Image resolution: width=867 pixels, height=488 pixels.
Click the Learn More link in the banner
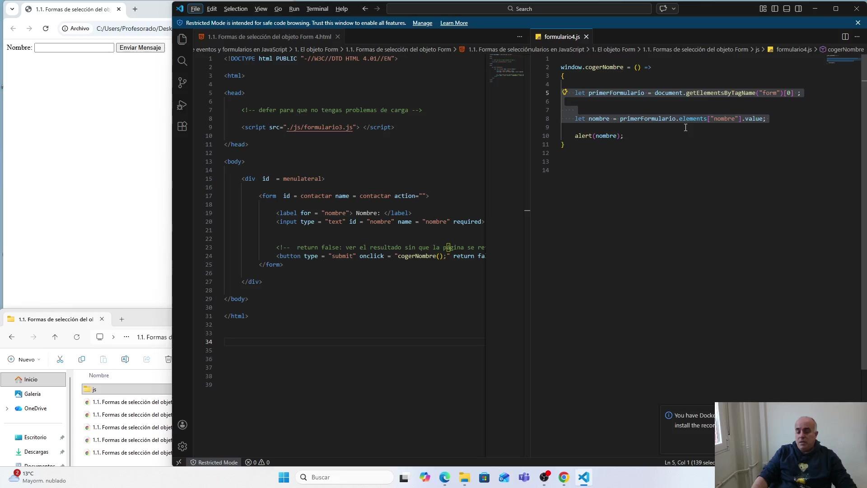coord(454,23)
